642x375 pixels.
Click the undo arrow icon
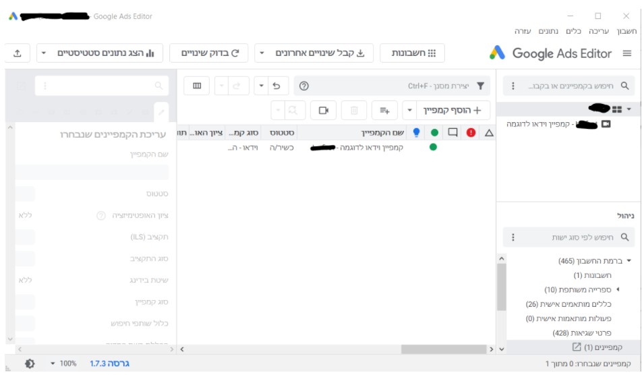(276, 86)
